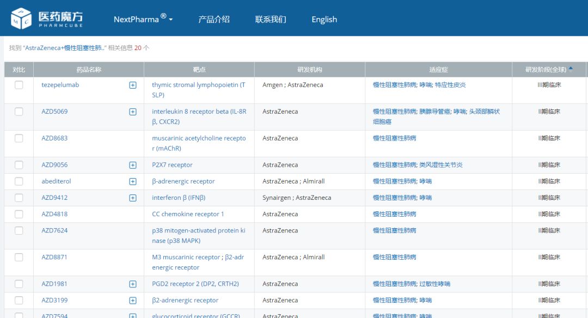Sort by 研发阶段(全球) arrow icon
This screenshot has height=318, width=588.
pyautogui.click(x=571, y=68)
